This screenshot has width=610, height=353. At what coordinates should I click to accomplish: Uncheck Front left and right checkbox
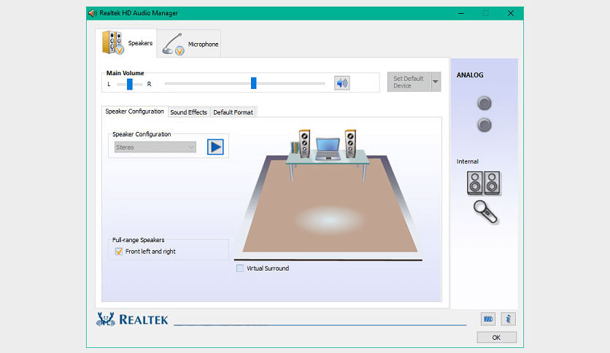pyautogui.click(x=119, y=252)
